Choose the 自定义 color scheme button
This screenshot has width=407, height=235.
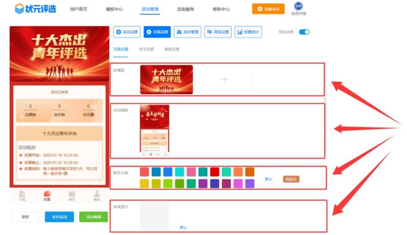pyautogui.click(x=291, y=179)
